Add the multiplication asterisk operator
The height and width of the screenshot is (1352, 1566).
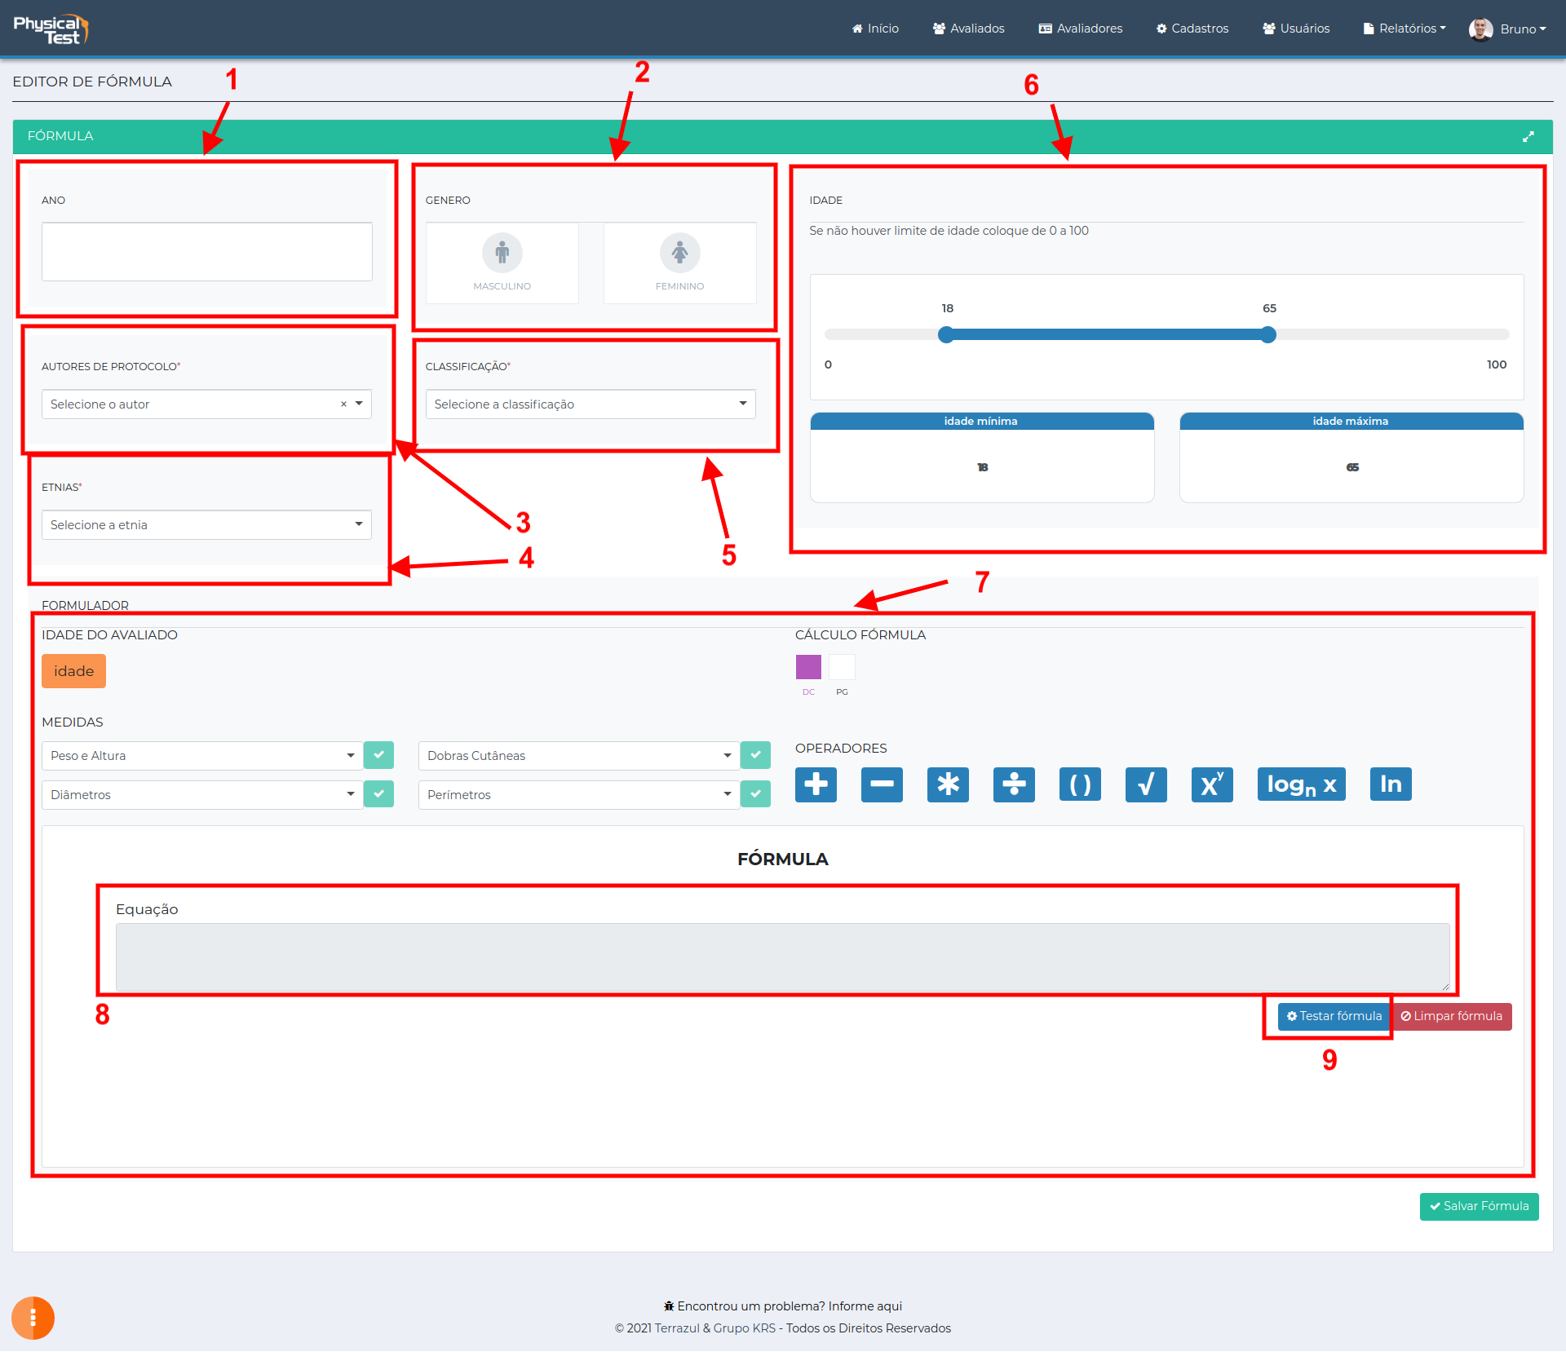click(x=948, y=784)
